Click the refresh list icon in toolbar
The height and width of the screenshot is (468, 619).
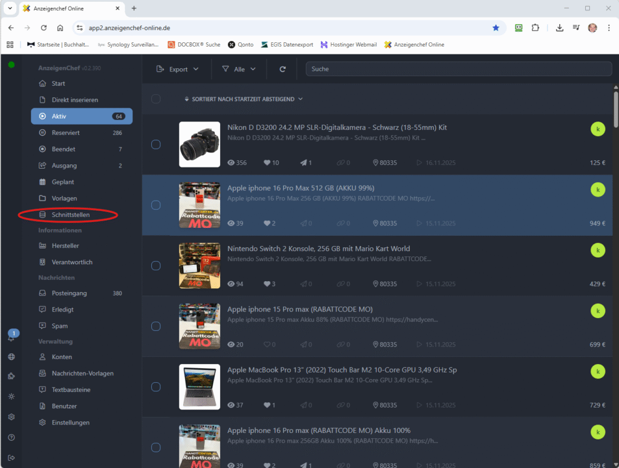coord(282,69)
